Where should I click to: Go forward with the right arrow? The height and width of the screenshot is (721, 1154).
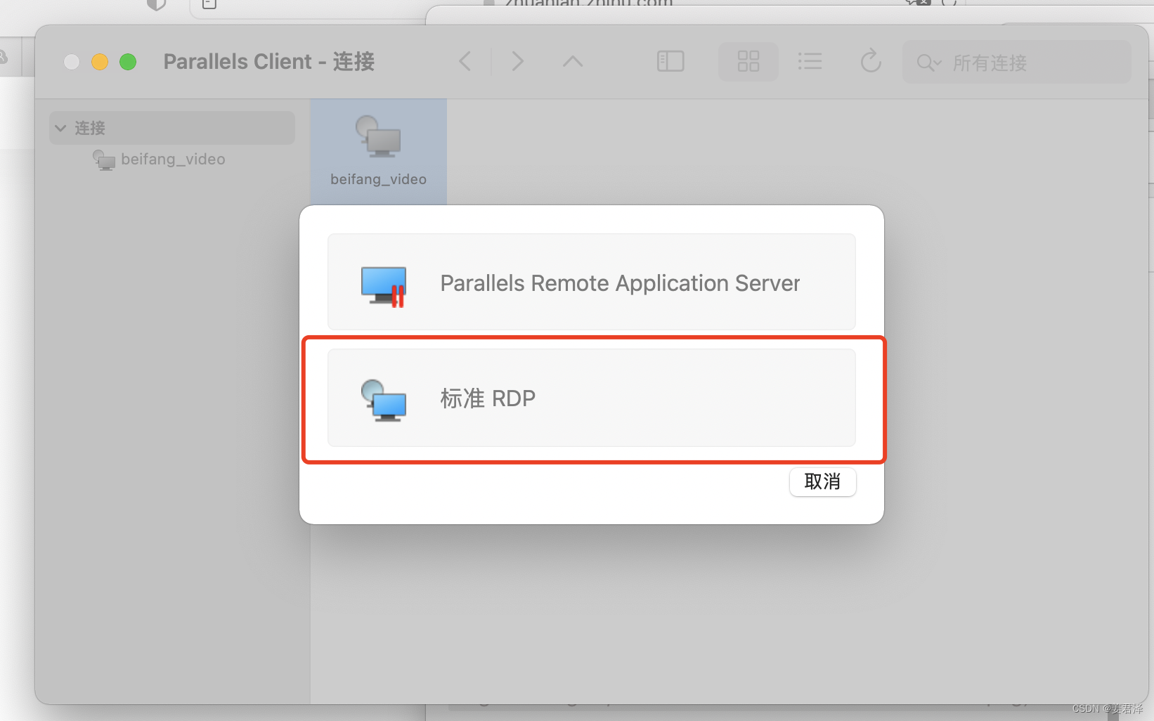coord(518,61)
